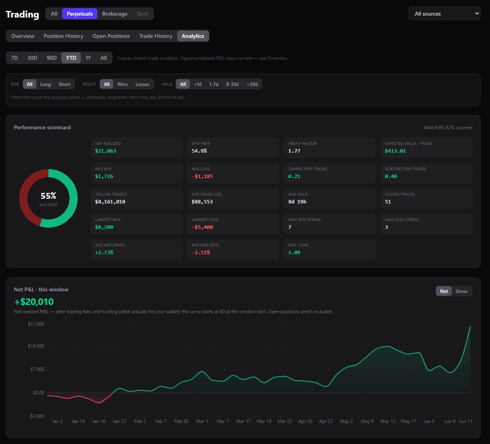Click Avg Trade Size $88,553 card
This screenshot has width=490, height=444.
click(233, 198)
